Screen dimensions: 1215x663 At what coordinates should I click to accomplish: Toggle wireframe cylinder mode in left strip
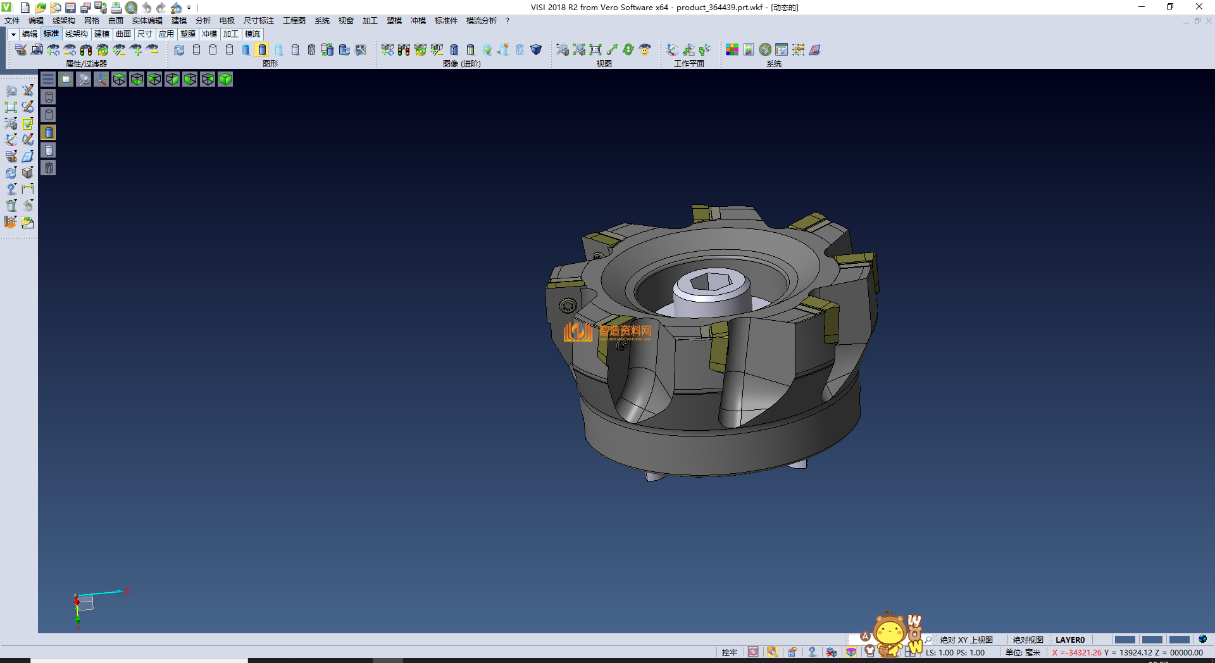coord(49,97)
